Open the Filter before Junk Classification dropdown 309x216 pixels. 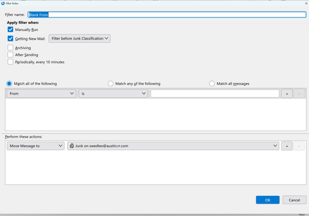coord(79,39)
